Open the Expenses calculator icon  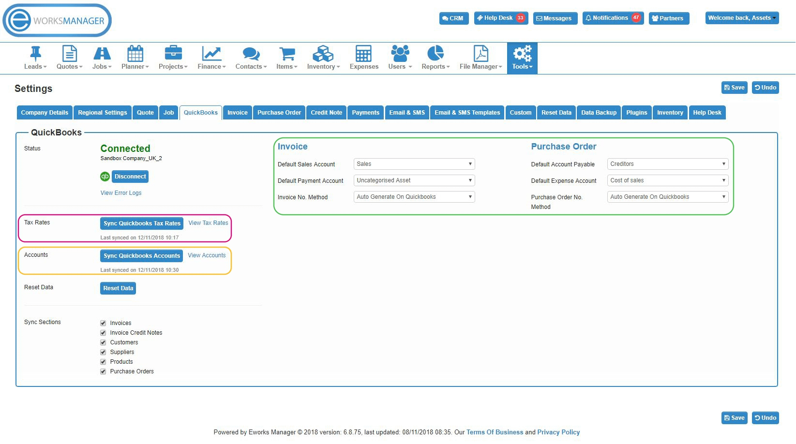[x=363, y=54]
